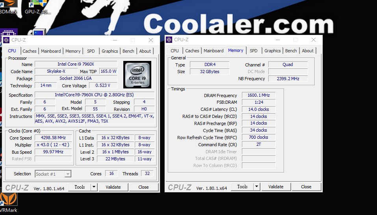Minimize the right CPU-Z window
Viewport: 377px width, 215px height.
(278, 40)
